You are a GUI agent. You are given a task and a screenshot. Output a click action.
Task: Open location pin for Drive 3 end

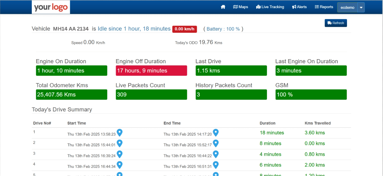[216, 154]
